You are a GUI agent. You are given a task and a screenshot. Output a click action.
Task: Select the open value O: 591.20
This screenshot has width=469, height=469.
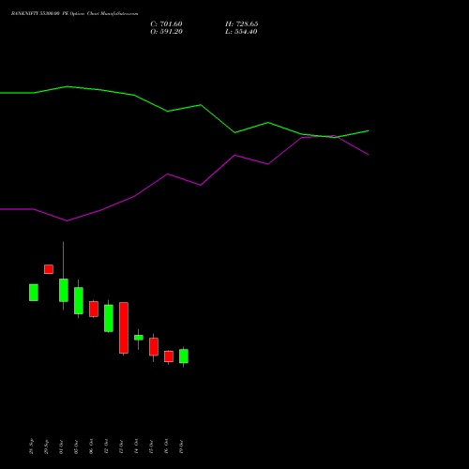pos(166,32)
